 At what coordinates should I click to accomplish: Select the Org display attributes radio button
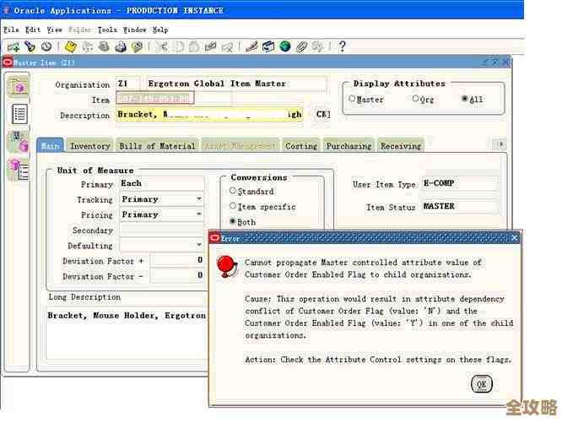[x=415, y=99]
